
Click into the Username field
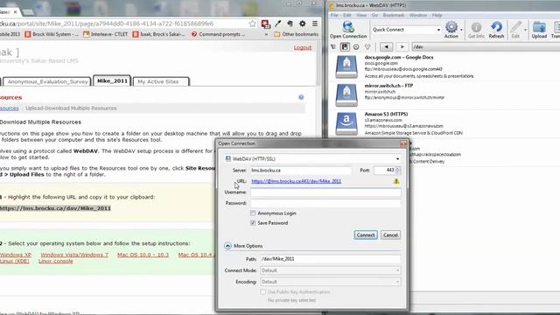tap(325, 192)
